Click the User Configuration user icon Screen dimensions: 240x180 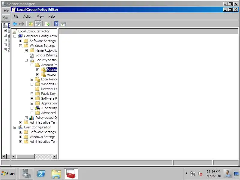20,127
